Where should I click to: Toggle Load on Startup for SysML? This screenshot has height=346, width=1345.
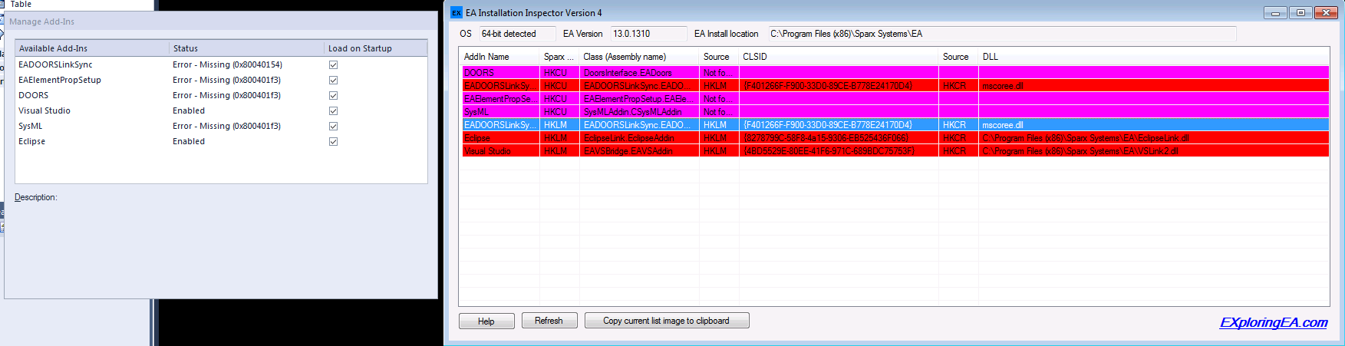333,126
